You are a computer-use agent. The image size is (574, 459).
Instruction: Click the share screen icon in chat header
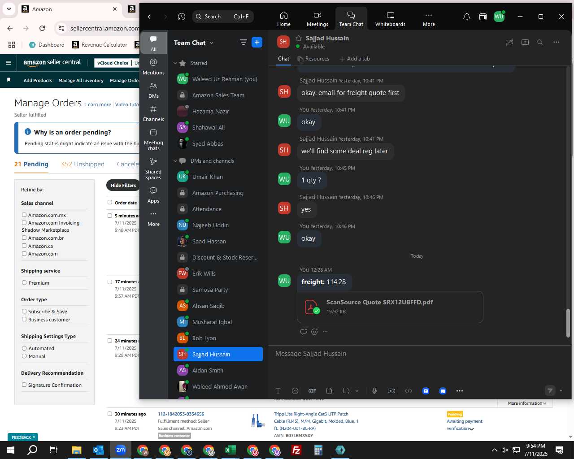point(525,42)
